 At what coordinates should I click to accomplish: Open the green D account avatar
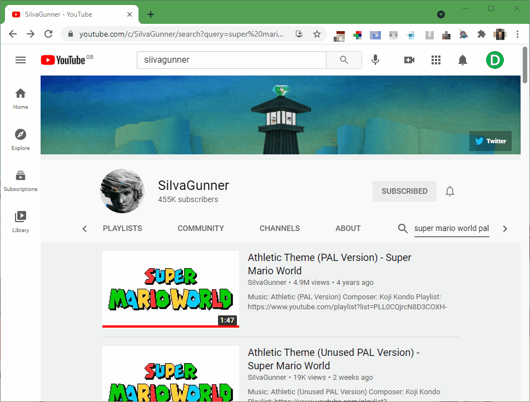[x=495, y=60]
